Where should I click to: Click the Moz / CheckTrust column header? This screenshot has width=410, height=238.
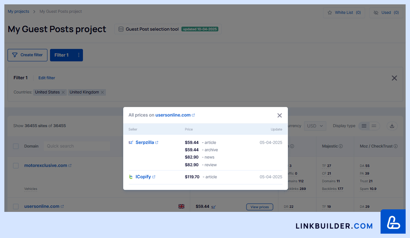click(x=376, y=147)
